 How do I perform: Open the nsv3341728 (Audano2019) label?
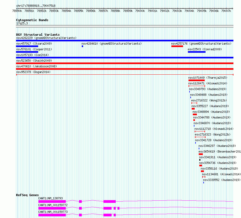click(x=214, y=140)
